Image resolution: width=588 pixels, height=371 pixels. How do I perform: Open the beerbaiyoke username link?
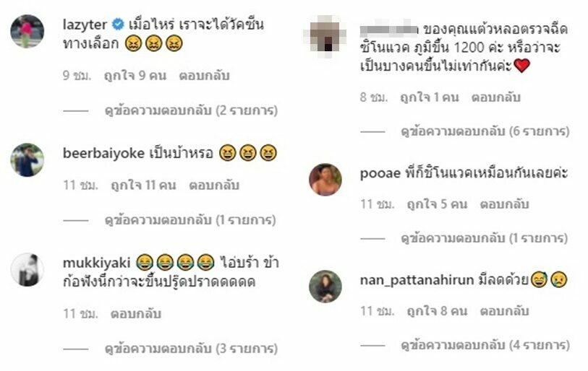pos(103,153)
